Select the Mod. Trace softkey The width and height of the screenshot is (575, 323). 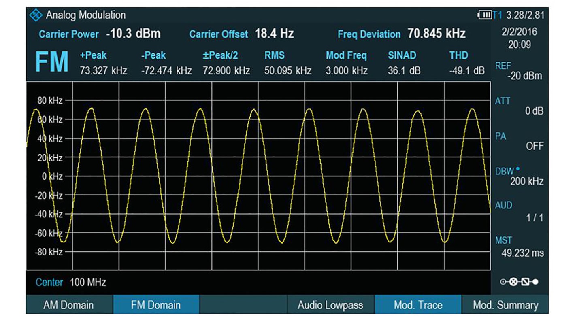[418, 304]
